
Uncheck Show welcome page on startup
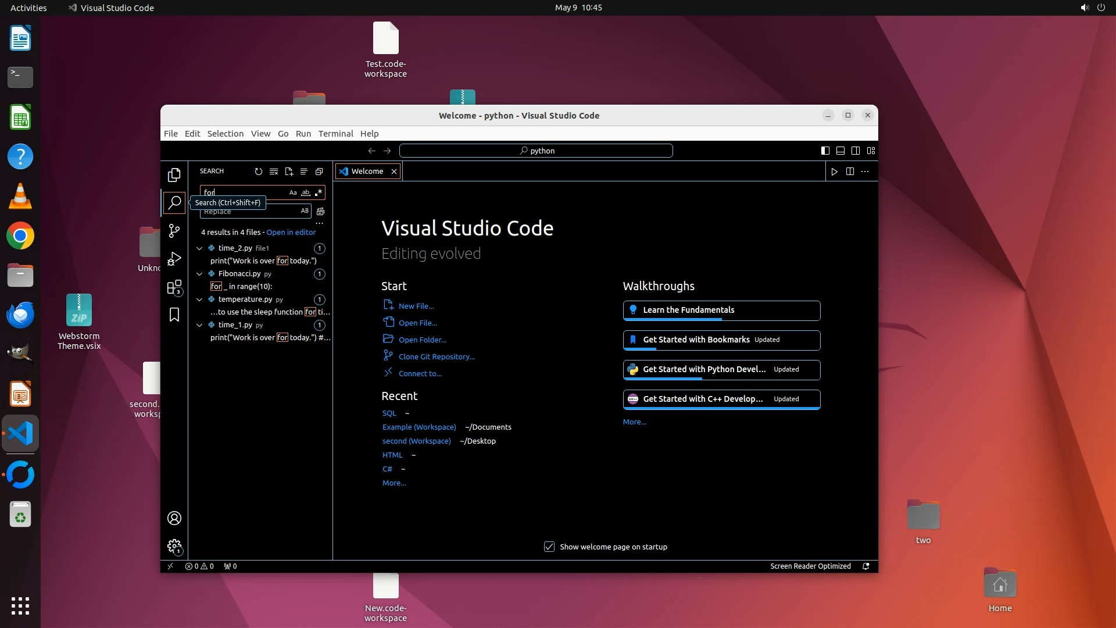(549, 547)
